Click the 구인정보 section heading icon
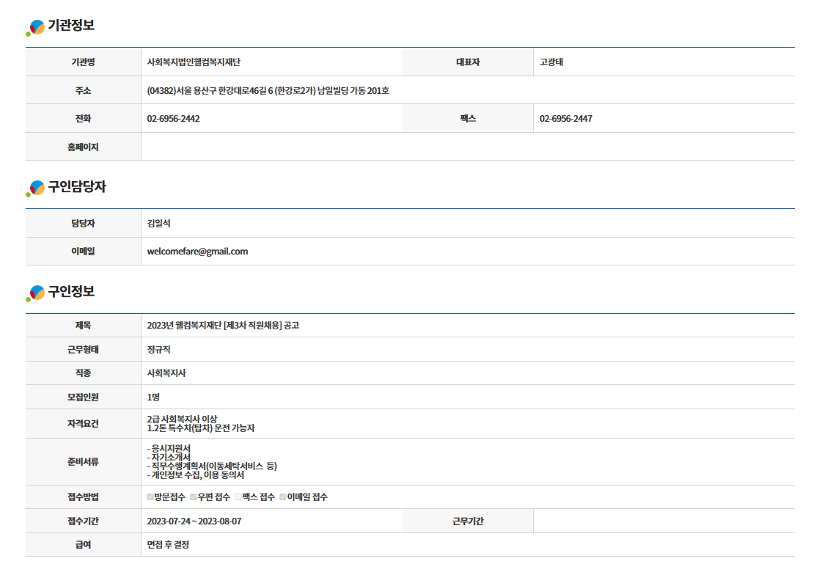Screen dimensions: 819x564 click(x=35, y=293)
